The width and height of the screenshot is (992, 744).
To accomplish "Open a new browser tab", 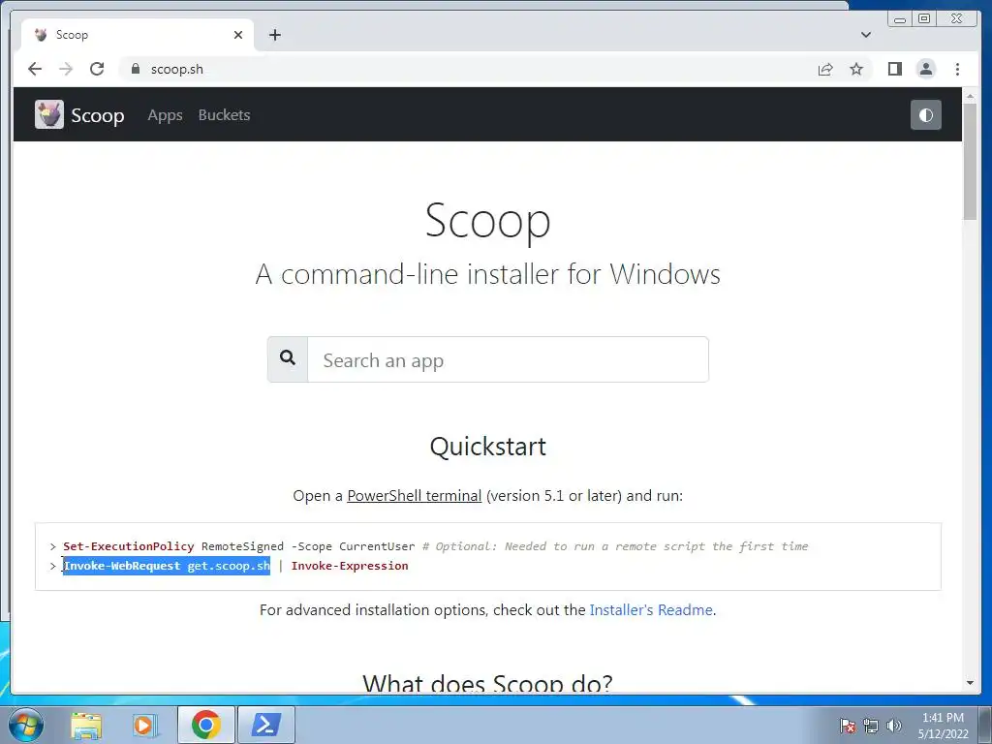I will coord(274,35).
